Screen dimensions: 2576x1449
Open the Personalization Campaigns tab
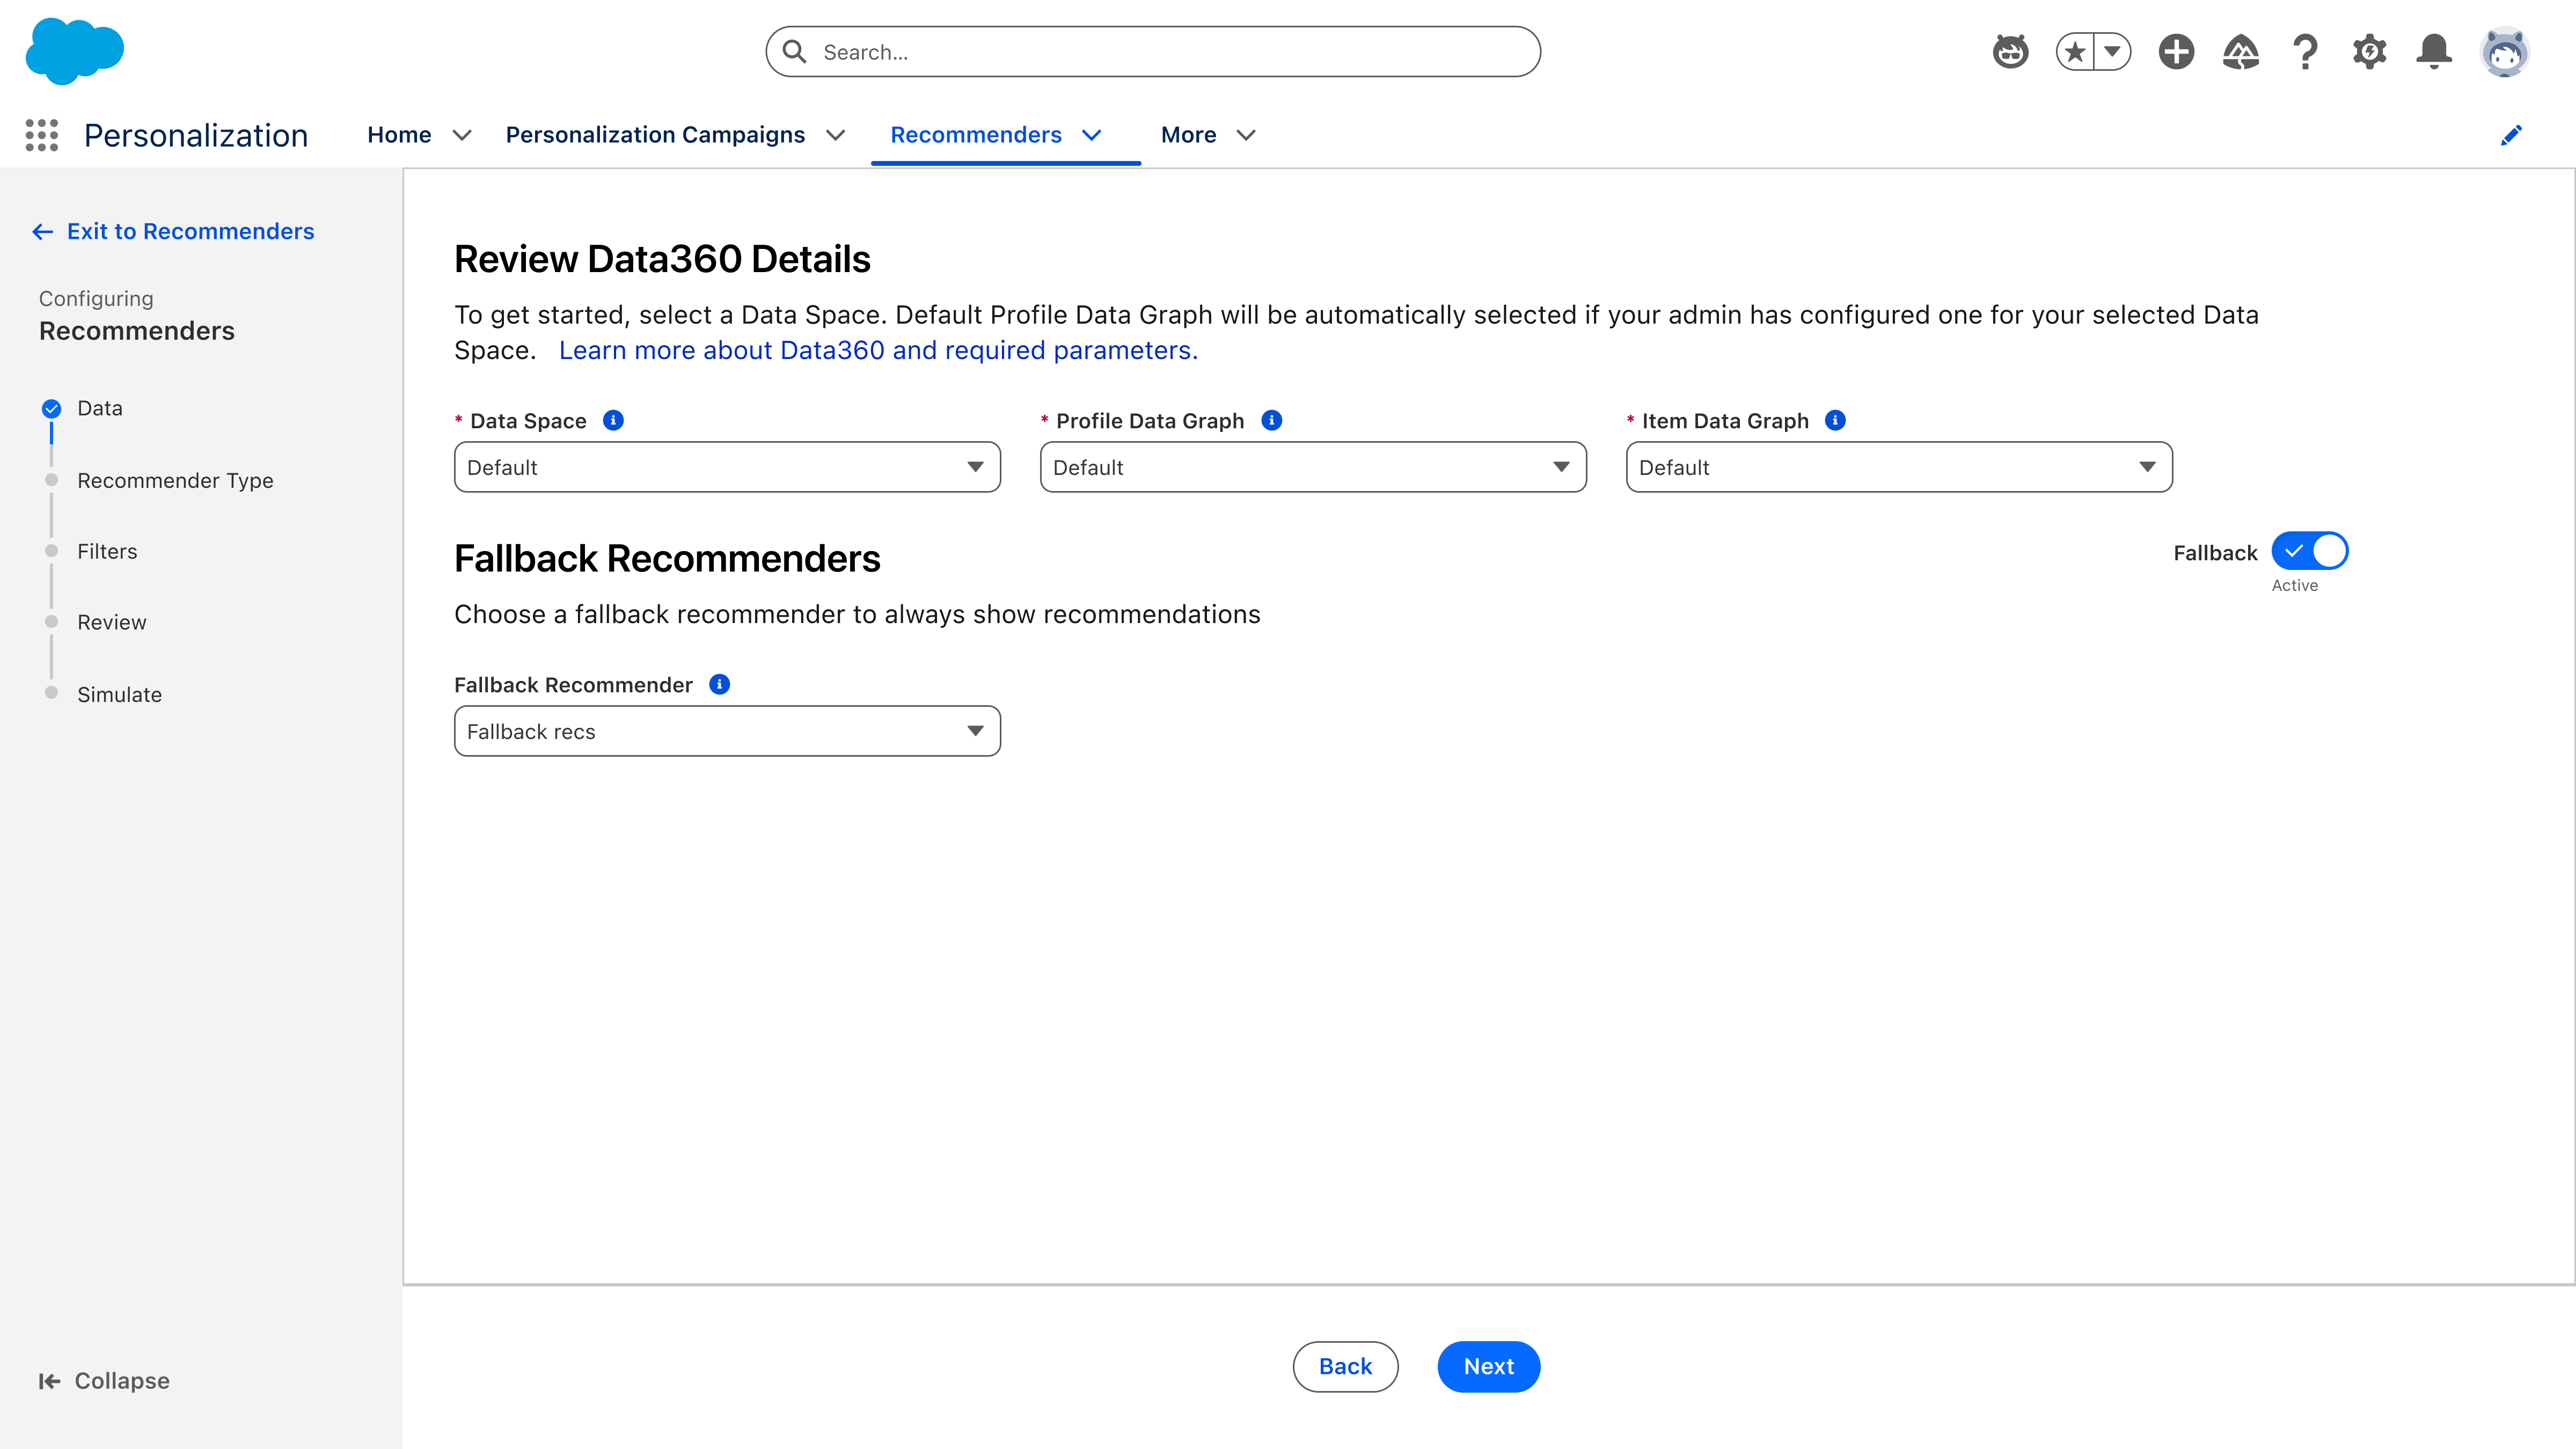click(x=655, y=135)
